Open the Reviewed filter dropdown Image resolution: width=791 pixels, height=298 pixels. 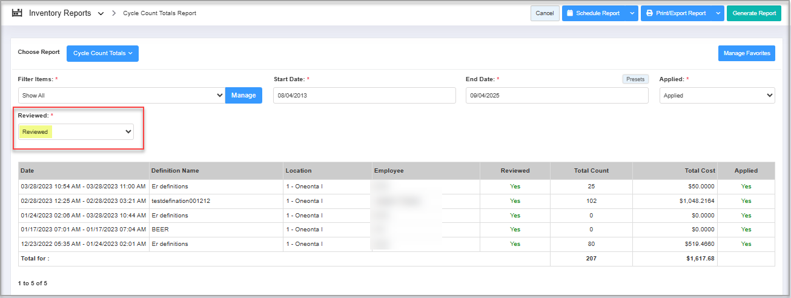76,132
